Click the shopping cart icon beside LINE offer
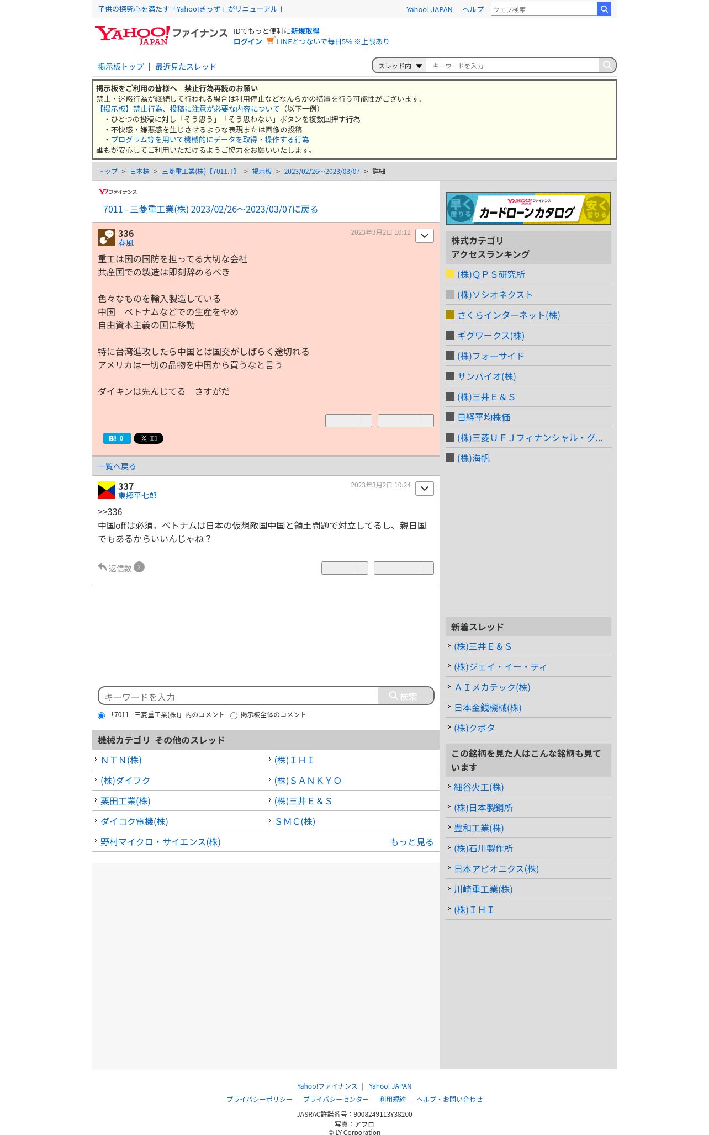 pos(270,41)
